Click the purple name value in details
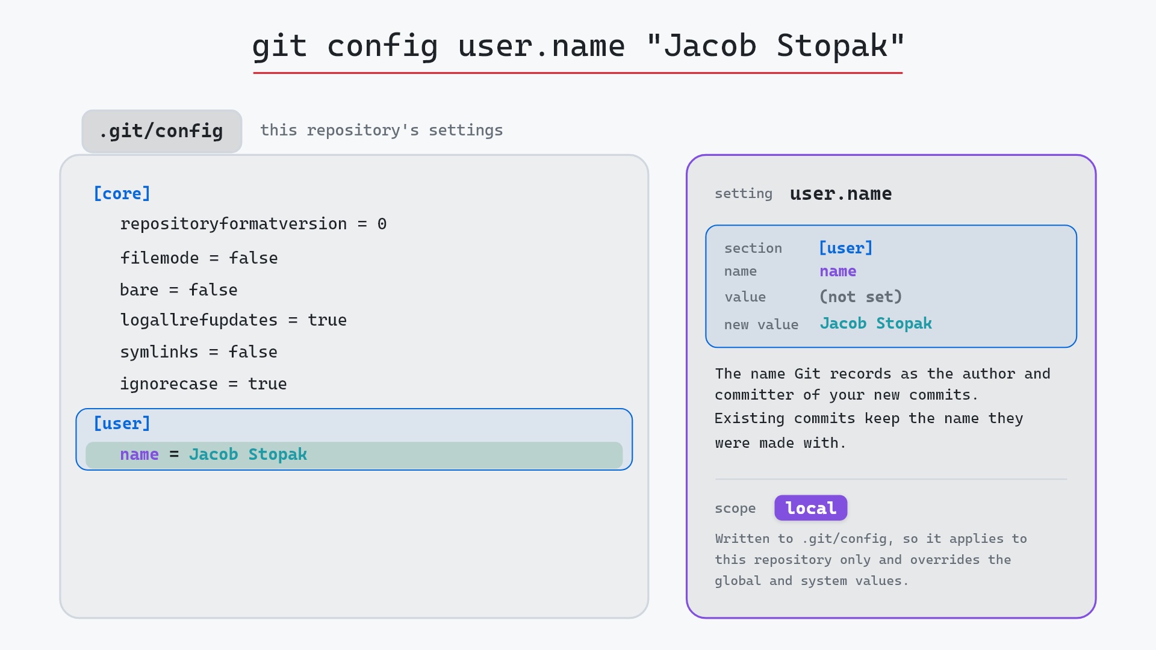Viewport: 1156px width, 650px height. tap(838, 271)
